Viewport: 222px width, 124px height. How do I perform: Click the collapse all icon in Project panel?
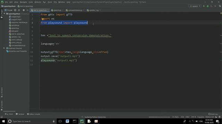[x=19, y=10]
